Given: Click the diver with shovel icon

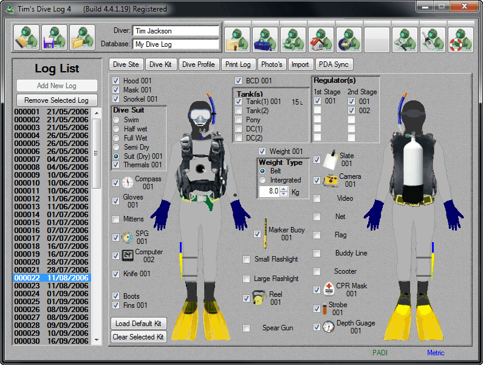Looking at the screenshot, I should pos(433,40).
